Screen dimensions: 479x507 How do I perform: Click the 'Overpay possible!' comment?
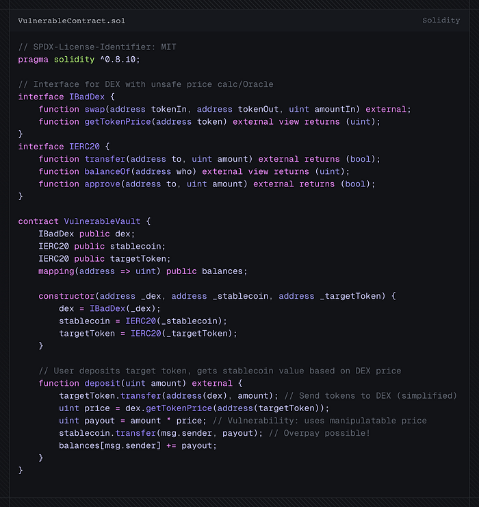320,433
